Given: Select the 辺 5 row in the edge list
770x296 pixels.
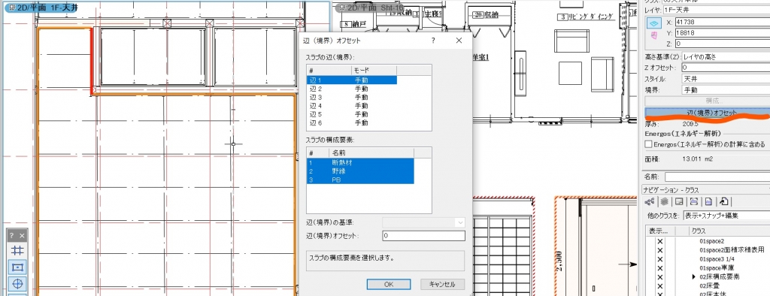Looking at the screenshot, I should point(352,114).
